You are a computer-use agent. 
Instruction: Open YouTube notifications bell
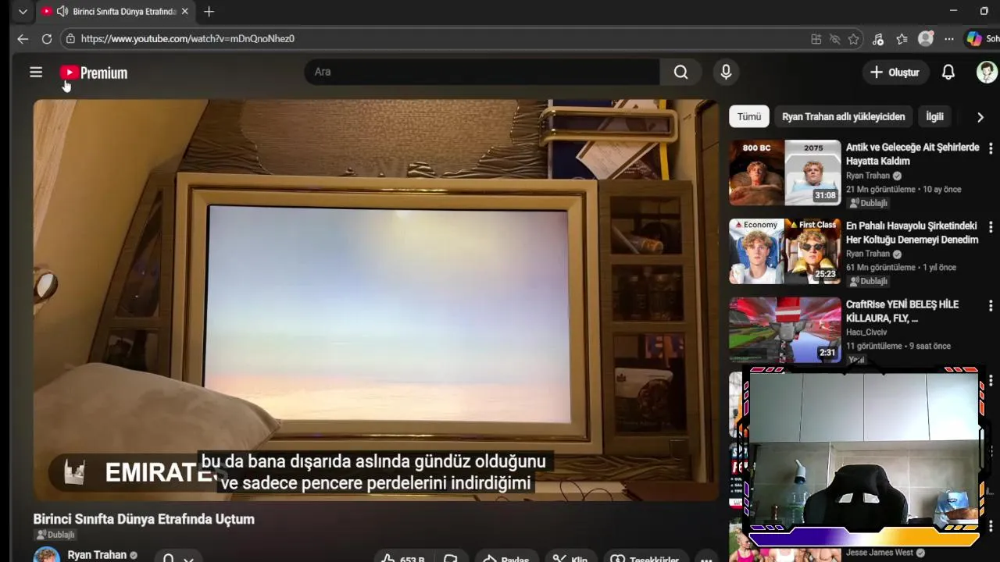pyautogui.click(x=948, y=73)
